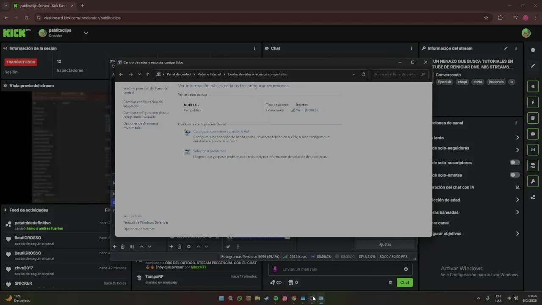Click the shop icon showing 0
Viewport: 542px width, 305px height.
tap(293, 283)
